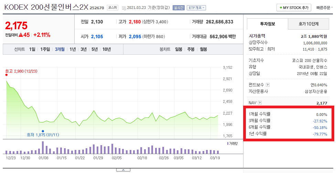Click the NAV value 2,177
336x173 pixels.
point(322,103)
